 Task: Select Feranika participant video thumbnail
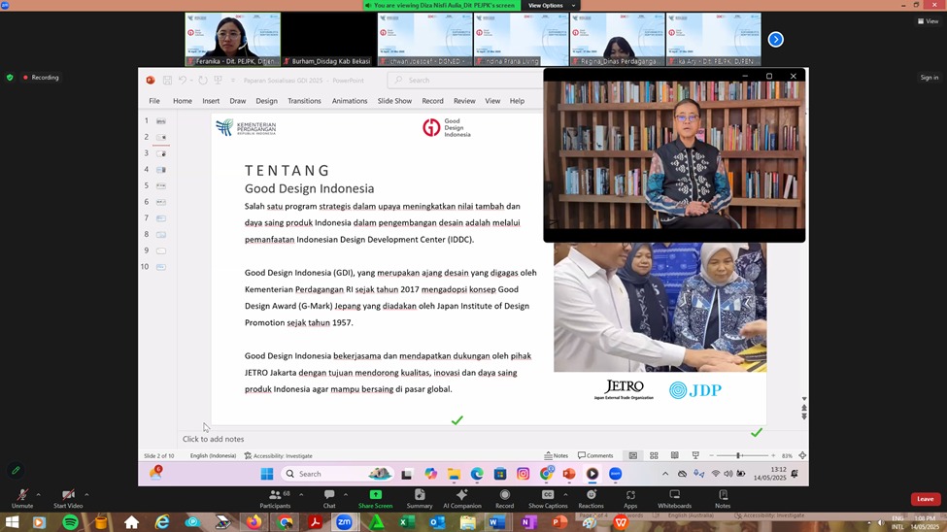(x=232, y=39)
